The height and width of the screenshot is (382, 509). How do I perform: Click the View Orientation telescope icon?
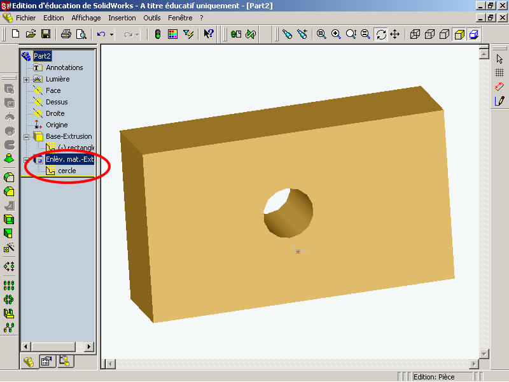[x=288, y=34]
